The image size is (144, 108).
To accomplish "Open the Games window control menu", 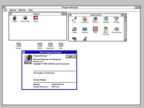I will coord(10,14).
